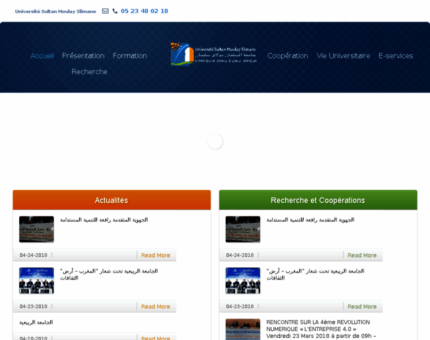
Task: Click the 04-10-2018 date in Actualités
Action: (33, 338)
